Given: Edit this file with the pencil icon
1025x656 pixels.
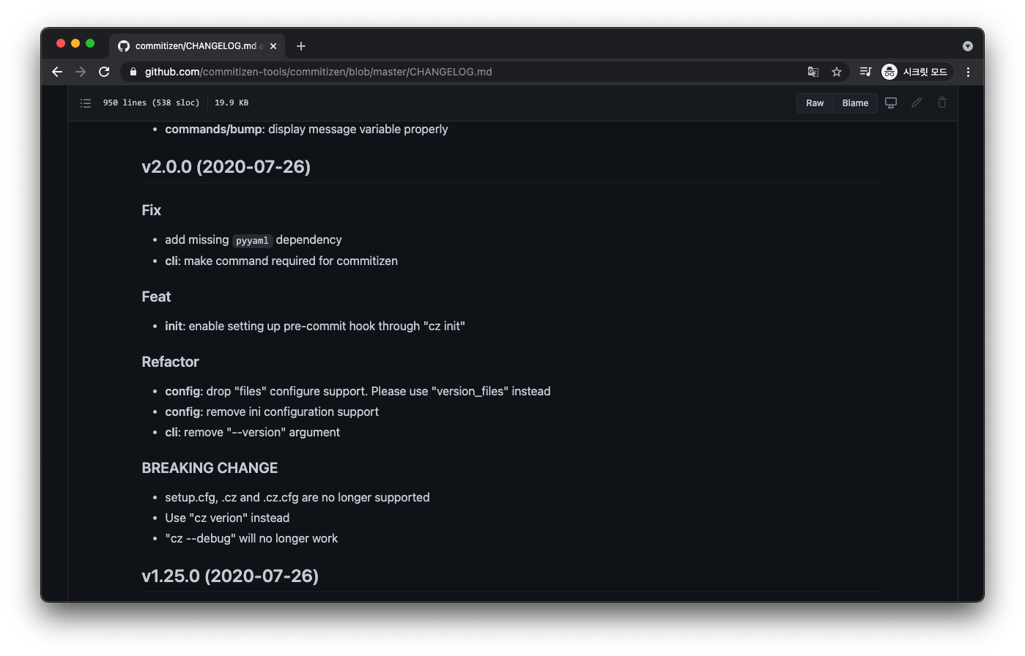Looking at the screenshot, I should tap(917, 103).
